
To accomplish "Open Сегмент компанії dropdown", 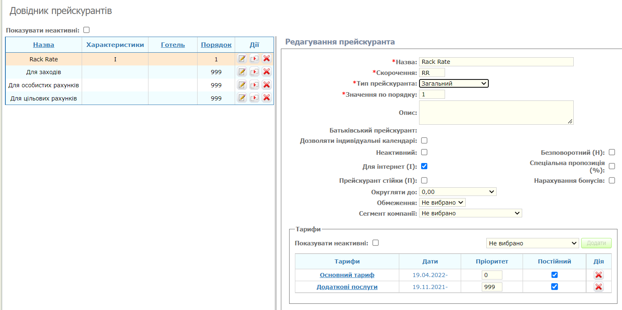I will [x=470, y=213].
